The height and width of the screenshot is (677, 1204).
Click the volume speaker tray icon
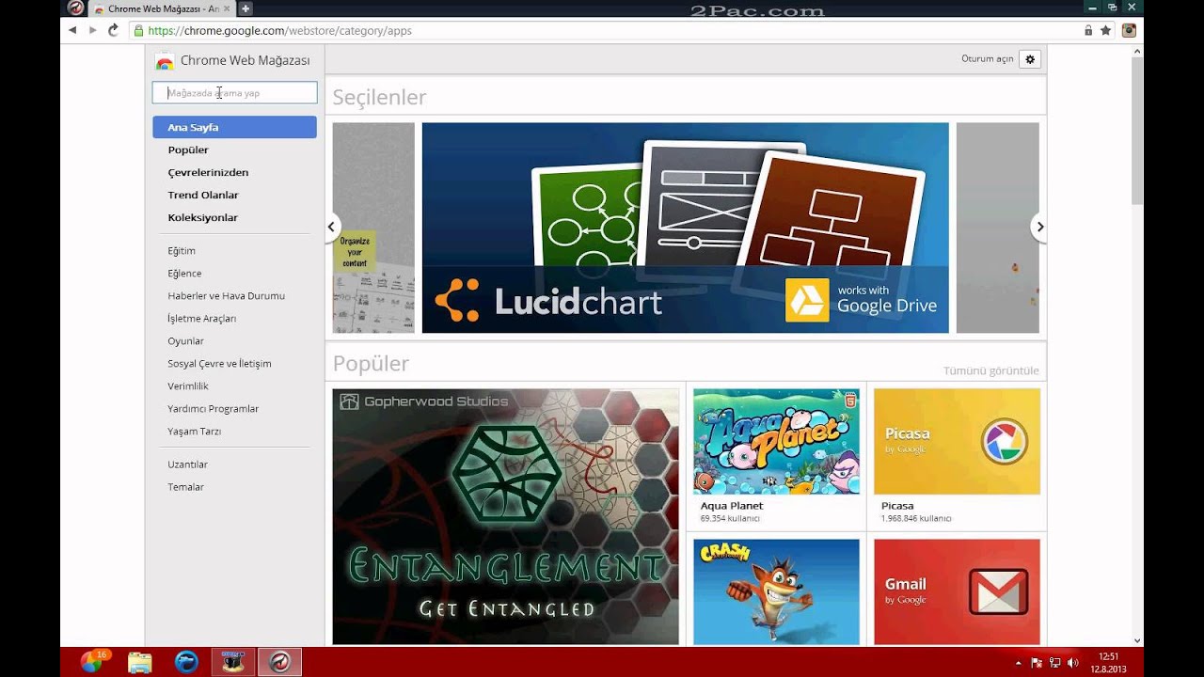(1073, 663)
